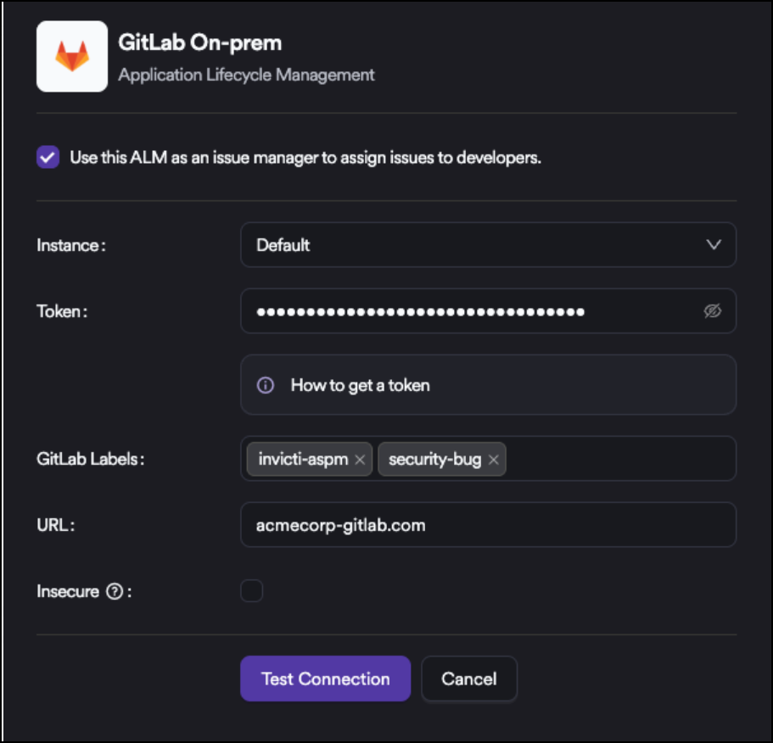This screenshot has width=773, height=743.
Task: Click the Insecure help question mark icon
Action: pos(115,592)
